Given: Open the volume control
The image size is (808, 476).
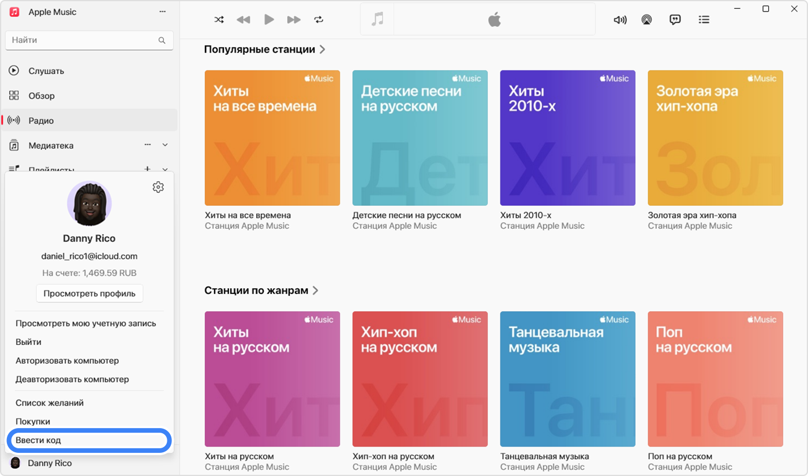Looking at the screenshot, I should (x=620, y=20).
